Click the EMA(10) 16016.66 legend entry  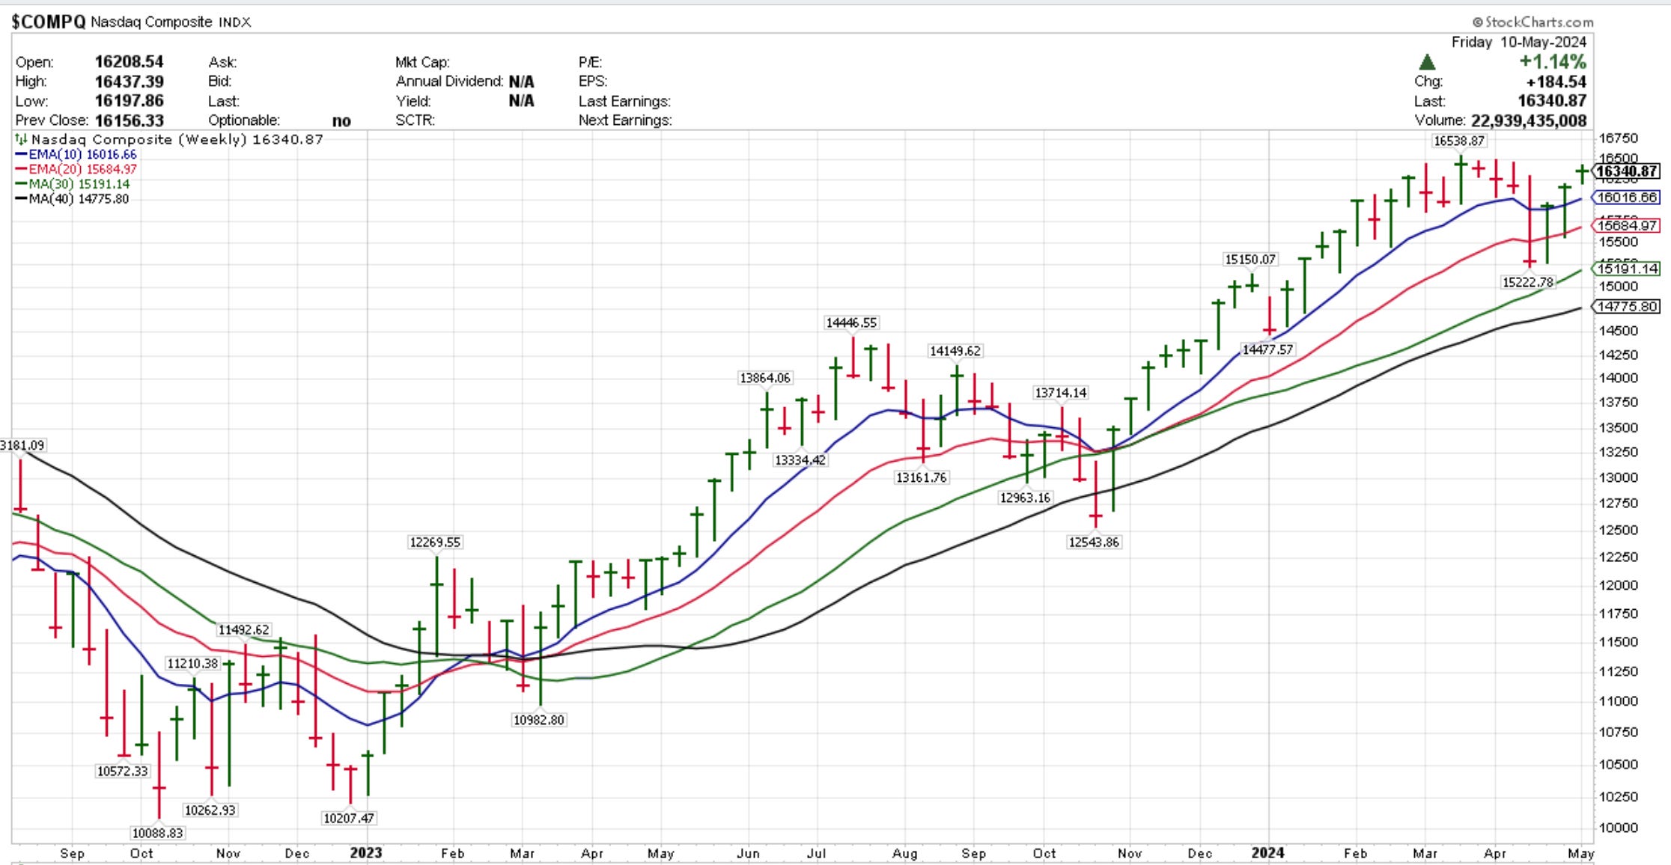[x=76, y=154]
